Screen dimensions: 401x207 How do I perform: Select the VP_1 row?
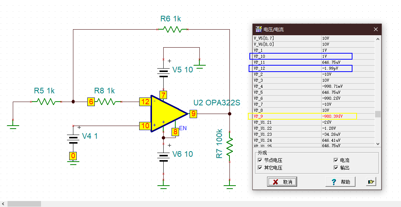coord(314,50)
